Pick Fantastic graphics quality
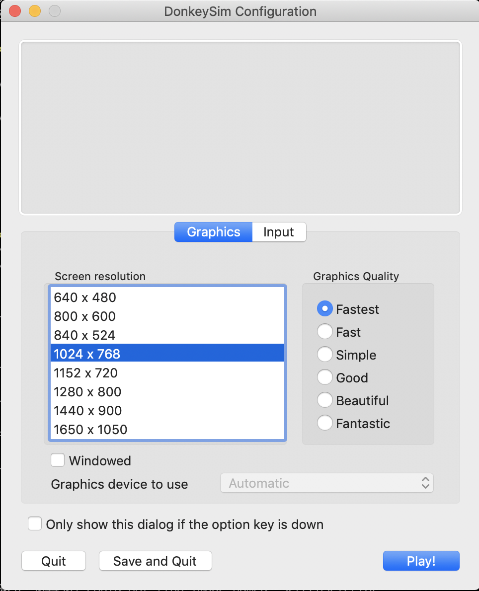Screen dimensions: 479x591 point(325,423)
